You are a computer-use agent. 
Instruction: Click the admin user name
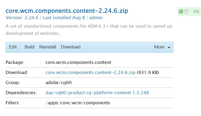pos(96,18)
